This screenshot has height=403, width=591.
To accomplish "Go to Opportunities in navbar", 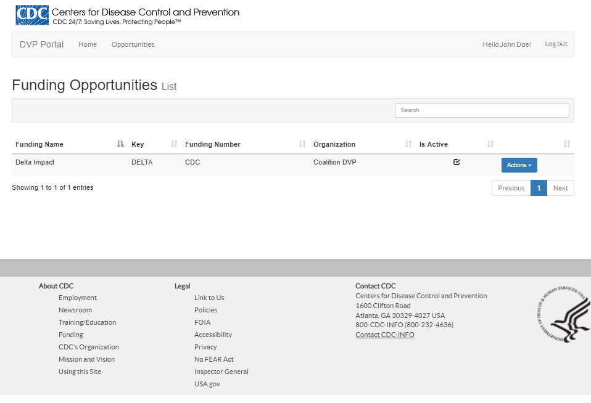I will tap(133, 44).
